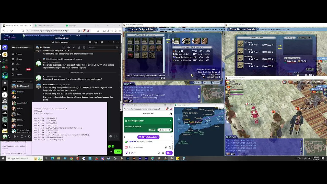The width and height of the screenshot is (327, 184).
Task: Go back in the Brave browser
Action: tap(4, 31)
